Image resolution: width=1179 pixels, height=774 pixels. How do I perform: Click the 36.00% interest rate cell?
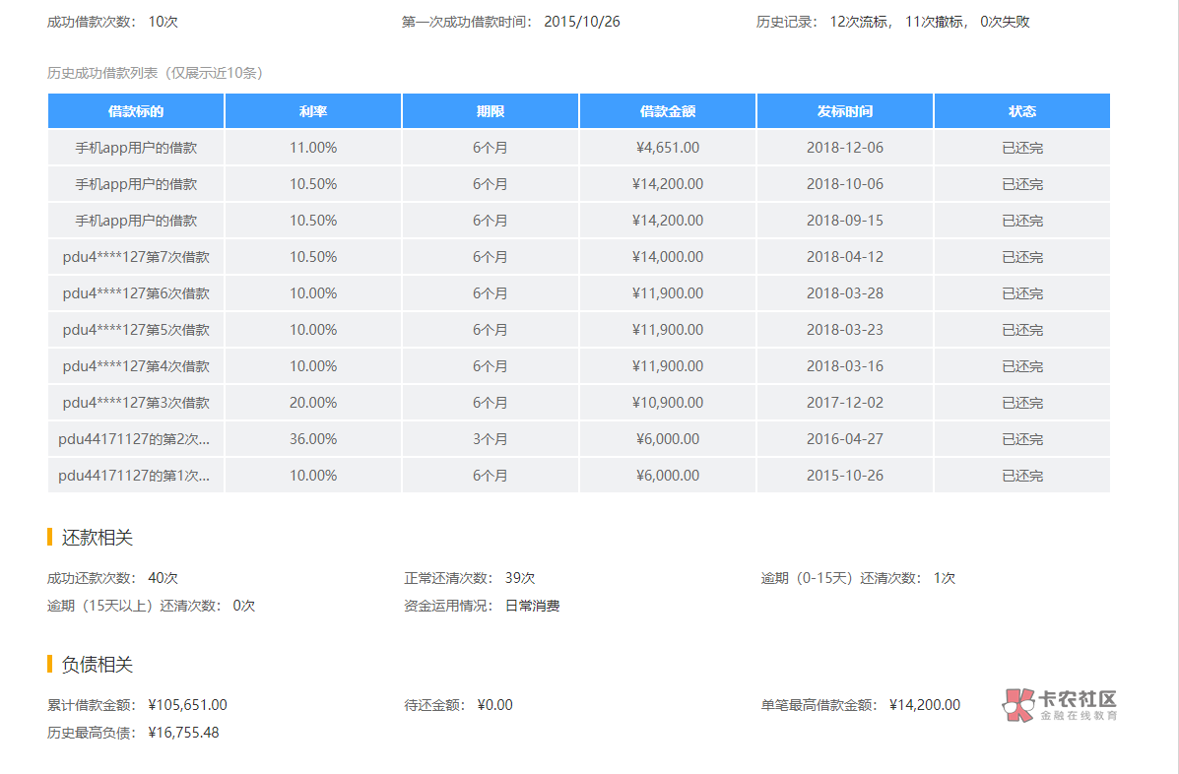313,439
